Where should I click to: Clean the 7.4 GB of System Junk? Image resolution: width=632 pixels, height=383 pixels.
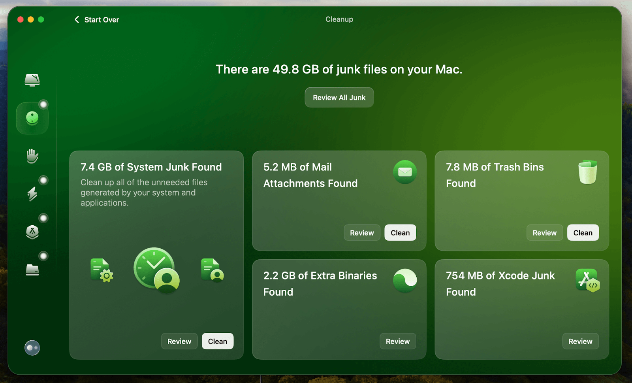pyautogui.click(x=217, y=341)
